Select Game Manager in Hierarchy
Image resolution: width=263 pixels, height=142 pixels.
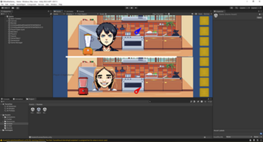point(16,43)
